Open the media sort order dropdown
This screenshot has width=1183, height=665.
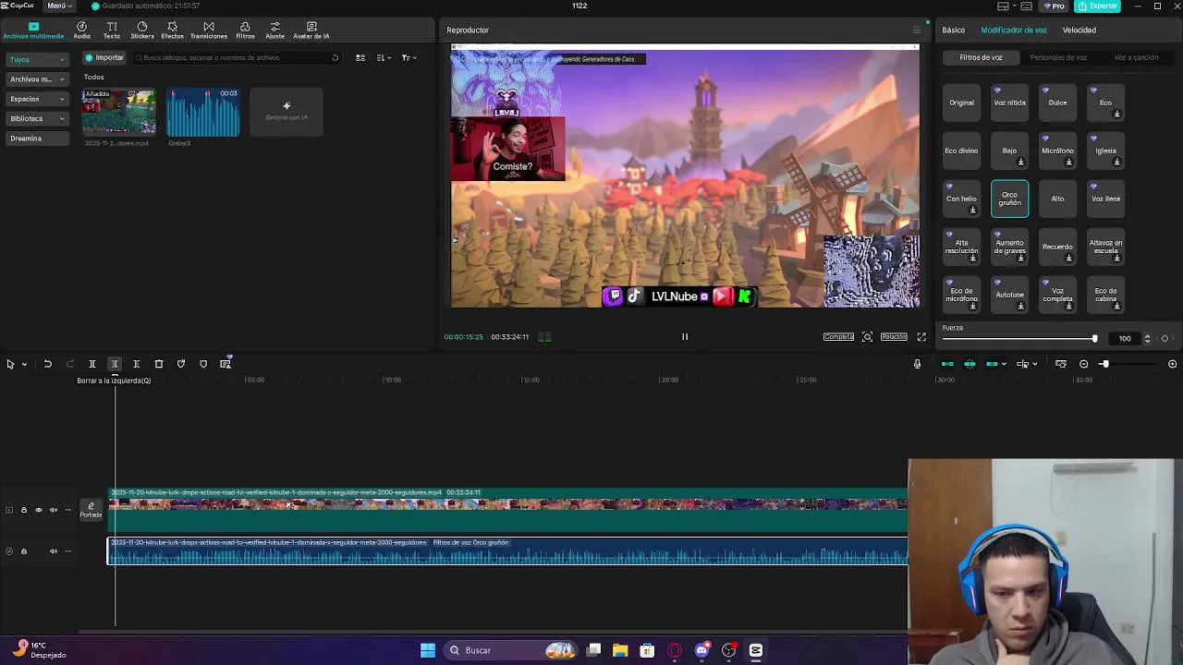point(384,57)
